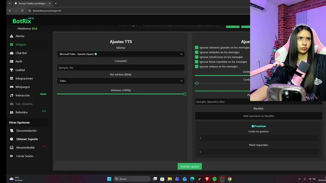The height and width of the screenshot is (183, 326).
Task: Click the BotRix logo
Action: [x=22, y=21]
